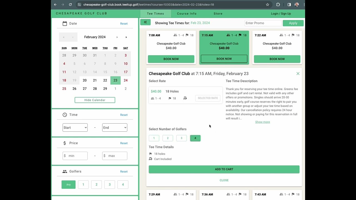Click the players icon on the 7:08 AM card

[175, 35]
